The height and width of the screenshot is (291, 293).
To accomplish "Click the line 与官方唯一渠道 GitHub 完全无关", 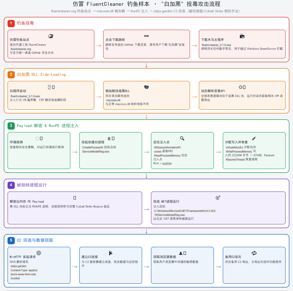I will [32, 53].
